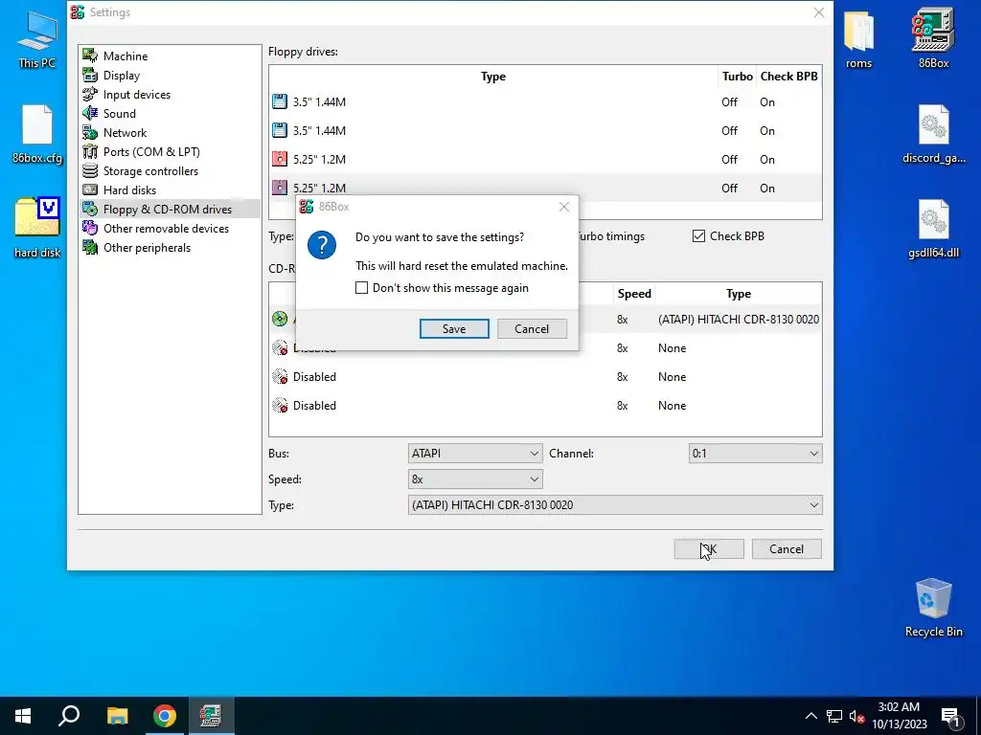Image resolution: width=981 pixels, height=735 pixels.
Task: Click the Other peripherals icon
Action: [x=90, y=248]
